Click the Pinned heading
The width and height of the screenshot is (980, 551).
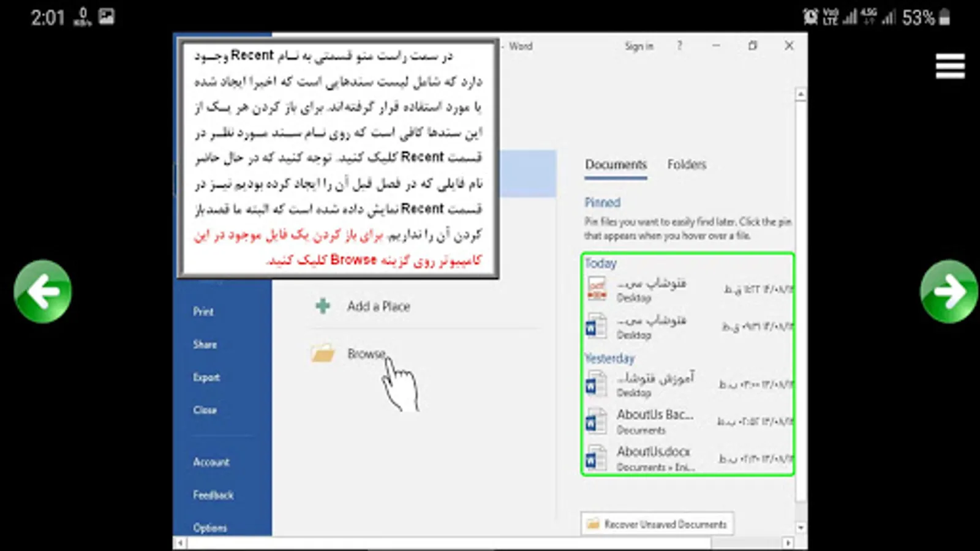(x=602, y=203)
